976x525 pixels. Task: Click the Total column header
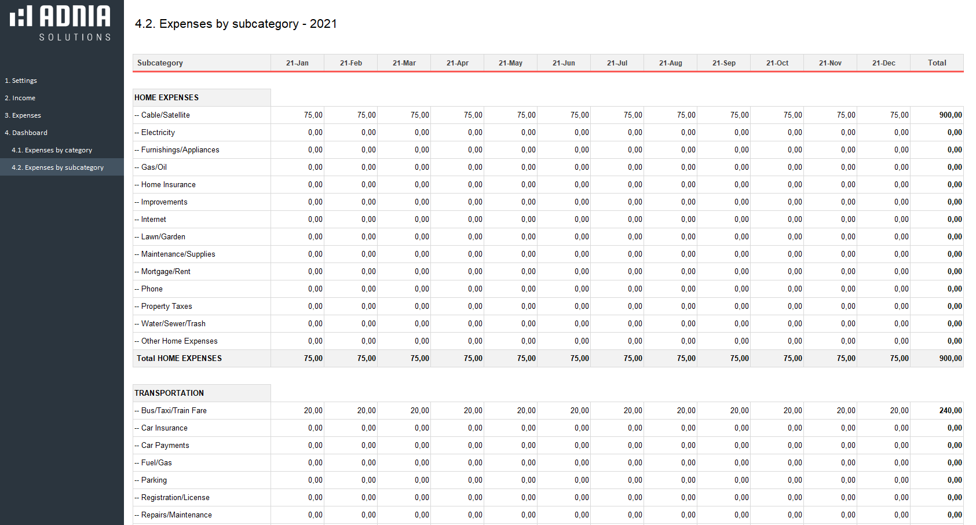click(x=937, y=63)
